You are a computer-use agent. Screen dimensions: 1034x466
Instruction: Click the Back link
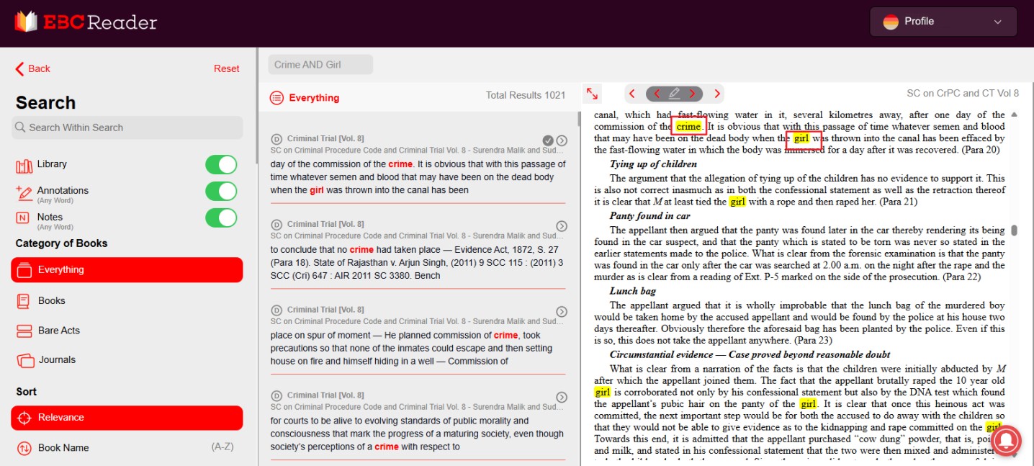(32, 68)
